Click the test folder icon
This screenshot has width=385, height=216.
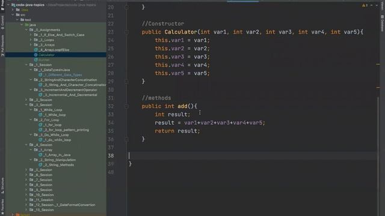coord(22,20)
